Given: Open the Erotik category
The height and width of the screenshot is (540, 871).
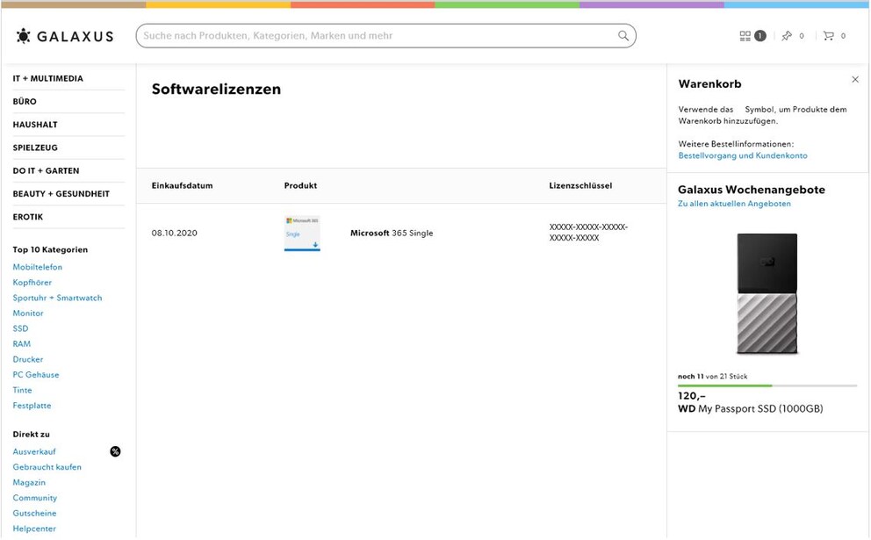Looking at the screenshot, I should coord(28,217).
